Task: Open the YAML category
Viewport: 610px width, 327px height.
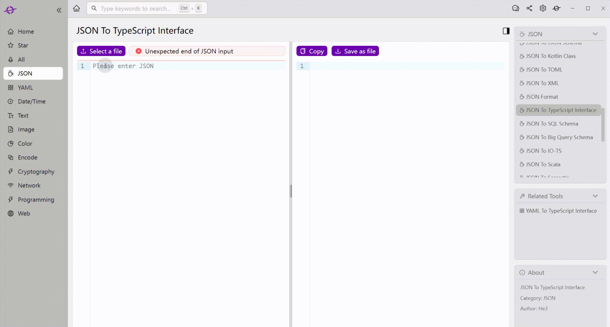Action: 33,88
